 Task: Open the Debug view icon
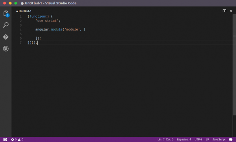pos(6,49)
